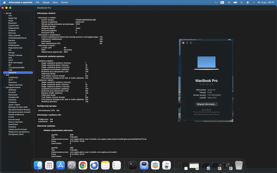Open the Trash in the Dock

(x=239, y=165)
